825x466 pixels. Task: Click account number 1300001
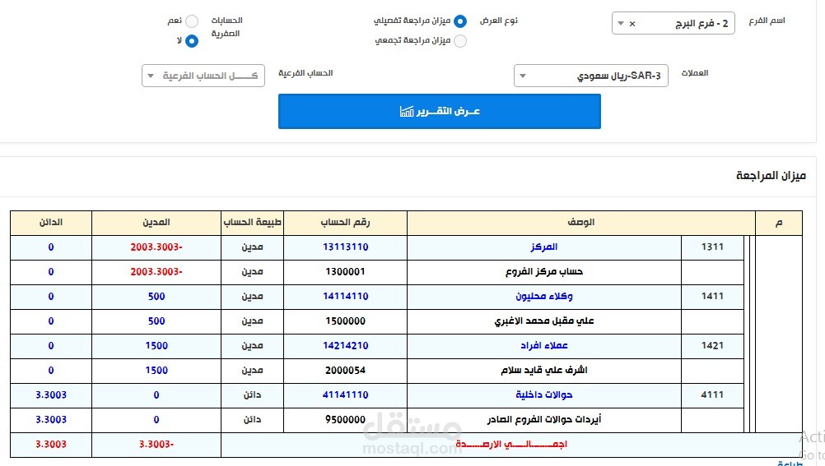pyautogui.click(x=345, y=271)
